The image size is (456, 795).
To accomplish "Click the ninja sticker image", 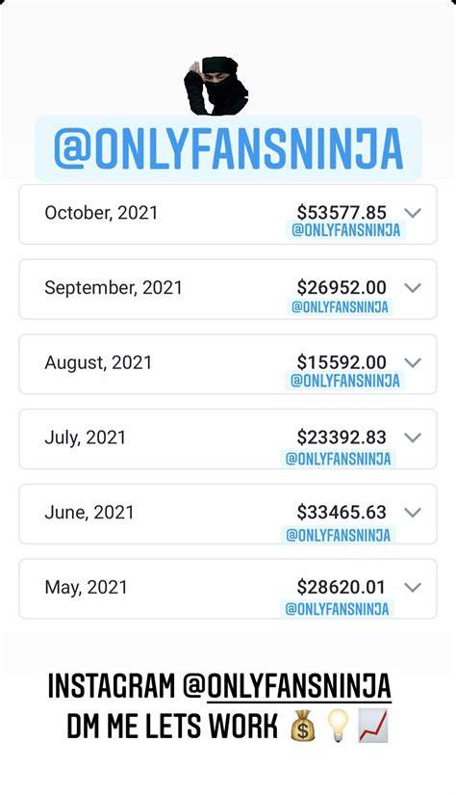I will coord(216,86).
